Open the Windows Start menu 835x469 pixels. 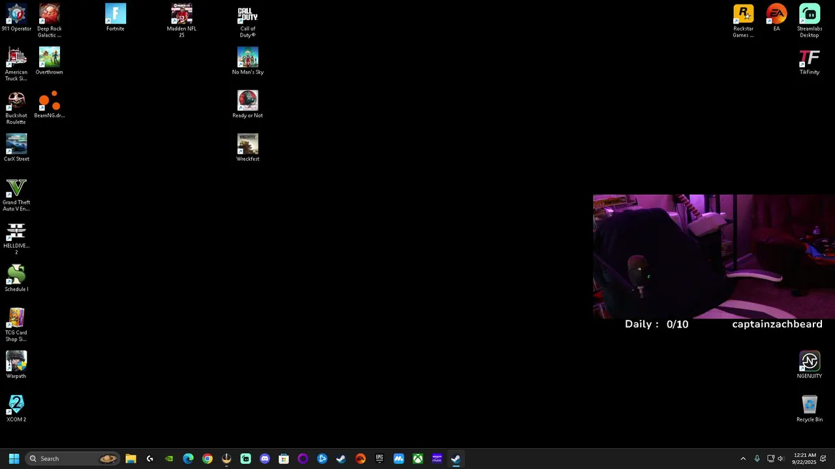(x=14, y=459)
